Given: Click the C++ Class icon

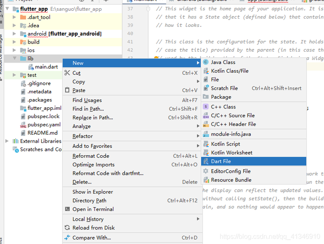Looking at the screenshot, I should point(206,106).
